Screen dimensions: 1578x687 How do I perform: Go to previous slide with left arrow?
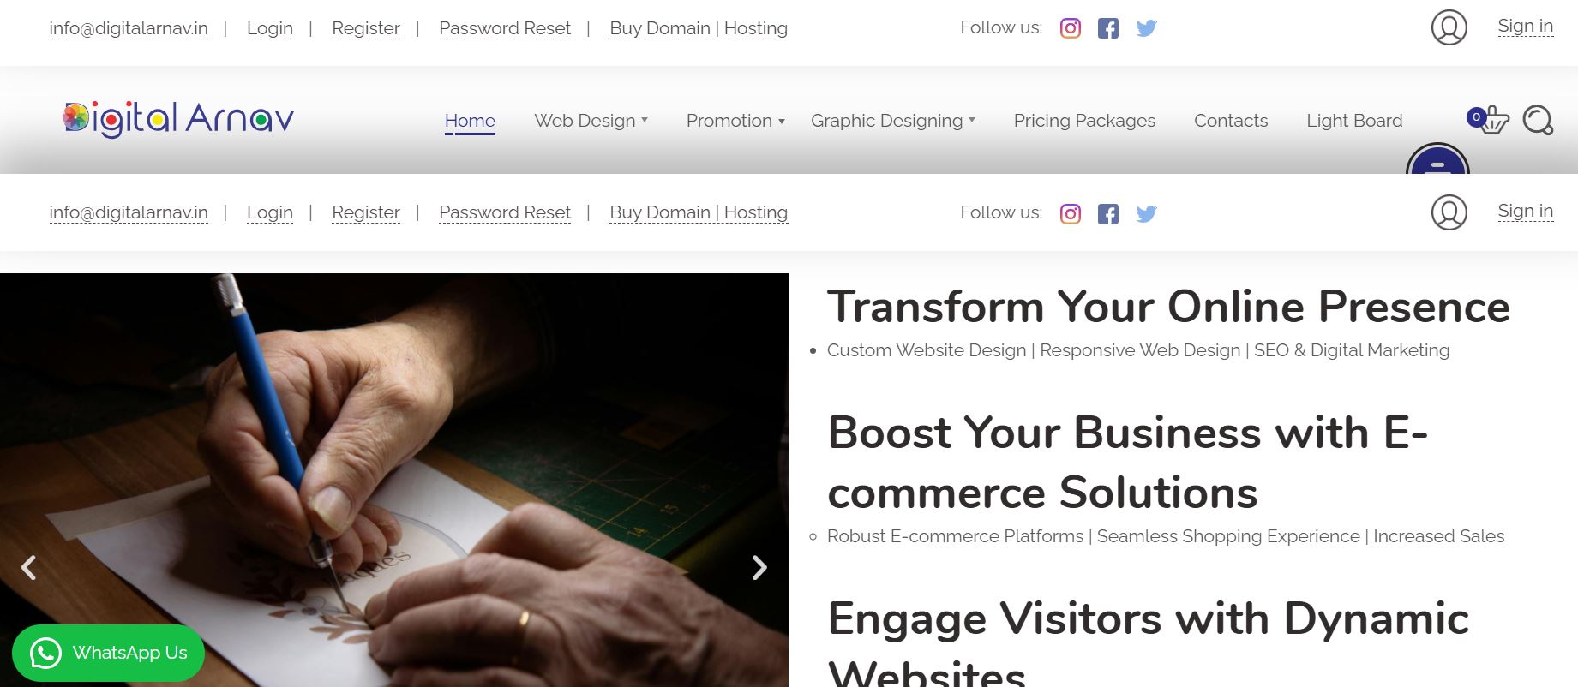coord(28,567)
